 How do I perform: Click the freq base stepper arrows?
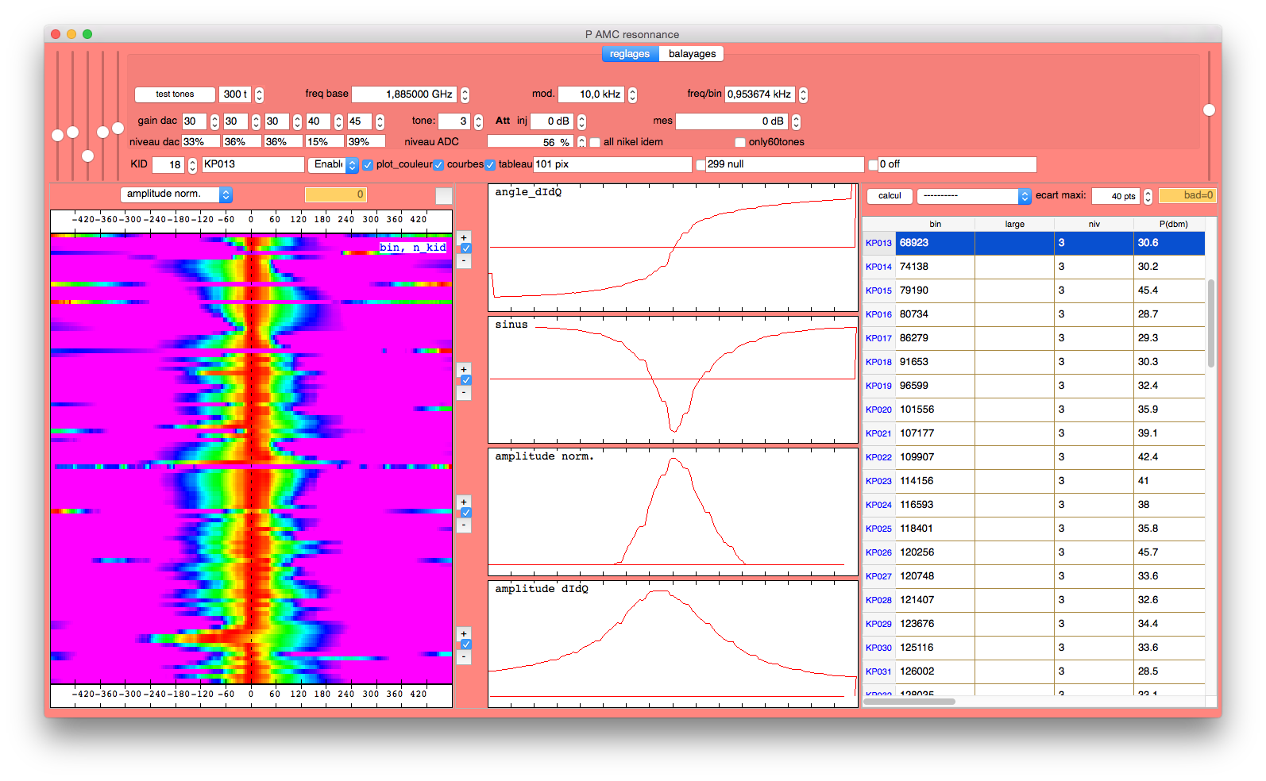(465, 95)
